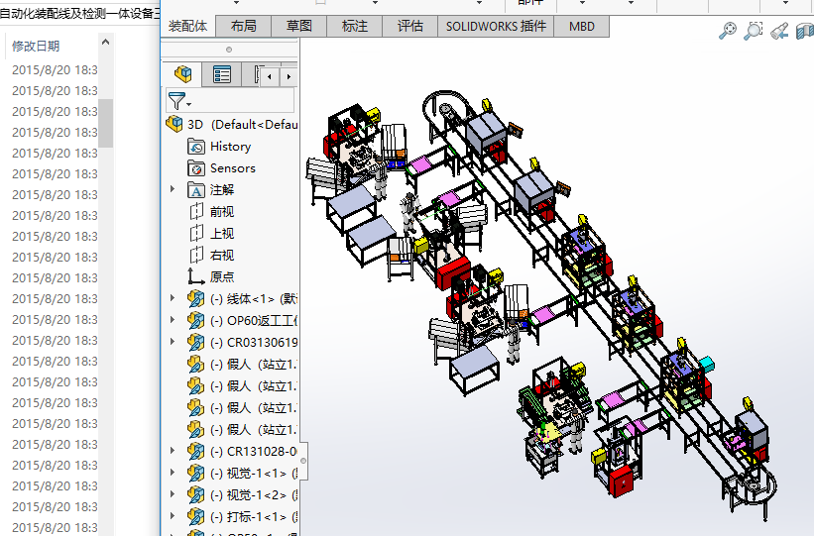
Task: Click the History folder icon
Action: coord(195,147)
